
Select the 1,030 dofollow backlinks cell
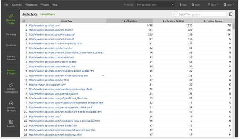(x=173, y=26)
